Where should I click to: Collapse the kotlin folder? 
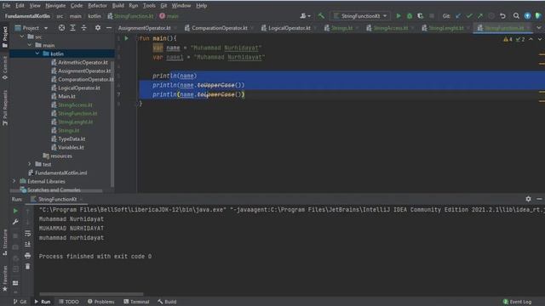click(x=37, y=54)
